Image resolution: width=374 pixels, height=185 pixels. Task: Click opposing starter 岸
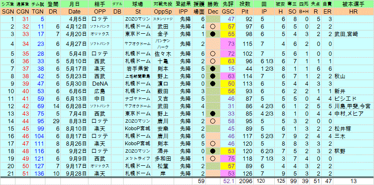pyautogui.click(x=163, y=173)
